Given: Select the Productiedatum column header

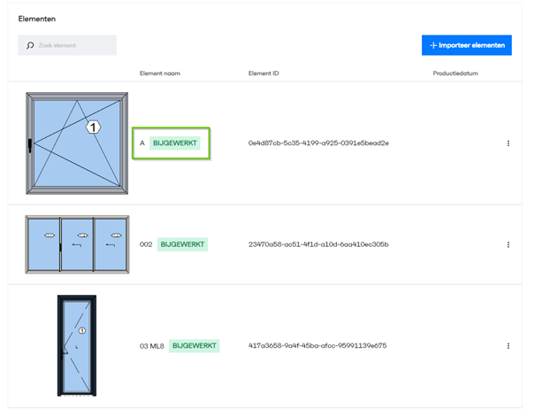Looking at the screenshot, I should point(455,73).
